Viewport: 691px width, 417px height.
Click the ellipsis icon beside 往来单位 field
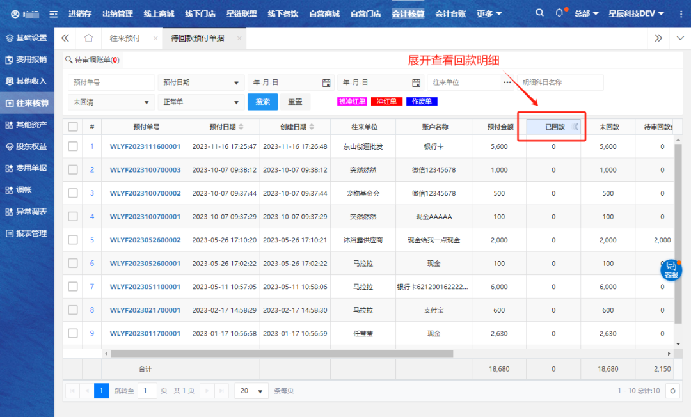click(x=507, y=83)
